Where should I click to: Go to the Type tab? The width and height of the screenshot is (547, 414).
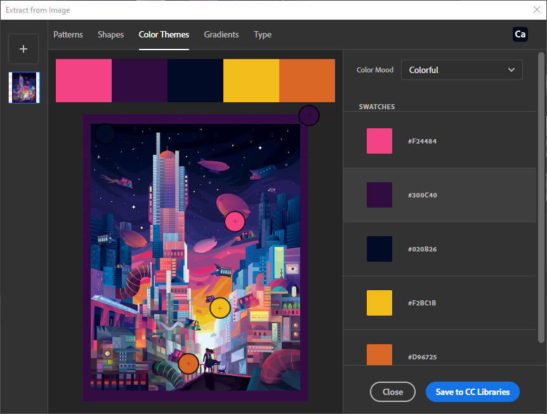tap(262, 35)
